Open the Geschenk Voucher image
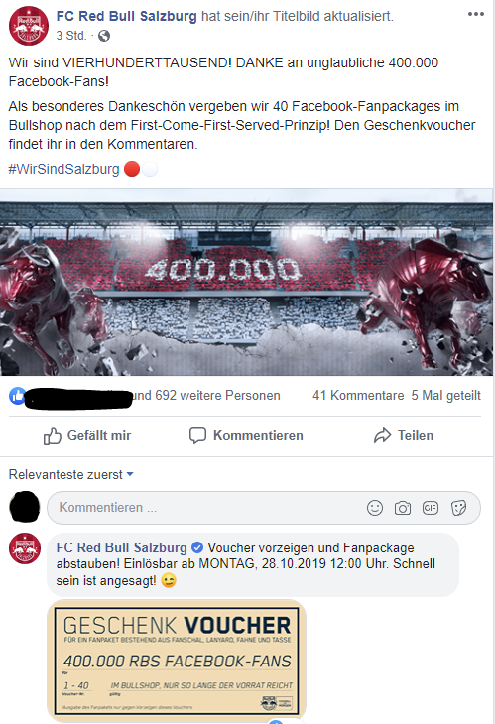The image size is (495, 724). point(177,661)
